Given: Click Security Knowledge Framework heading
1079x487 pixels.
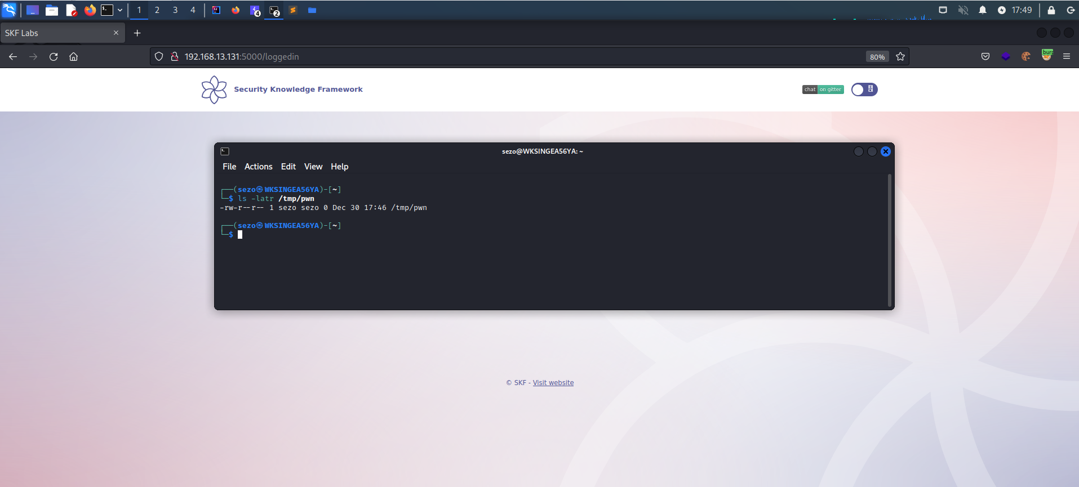Looking at the screenshot, I should 298,89.
